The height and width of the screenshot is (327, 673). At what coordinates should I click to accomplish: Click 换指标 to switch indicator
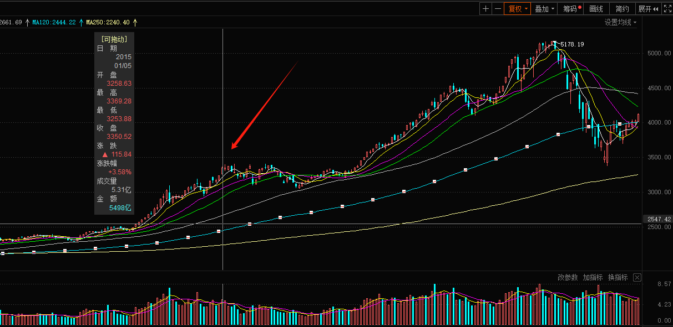(618, 277)
